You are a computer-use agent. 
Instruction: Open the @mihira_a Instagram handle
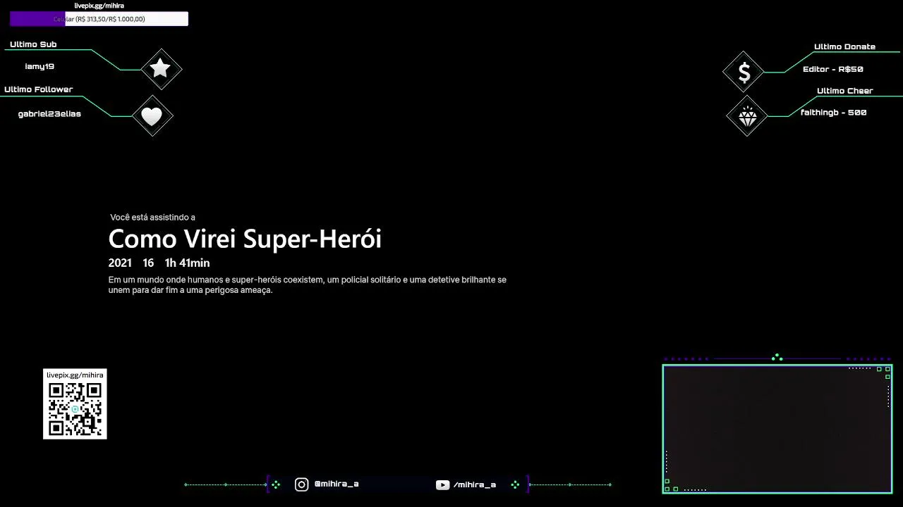click(337, 484)
